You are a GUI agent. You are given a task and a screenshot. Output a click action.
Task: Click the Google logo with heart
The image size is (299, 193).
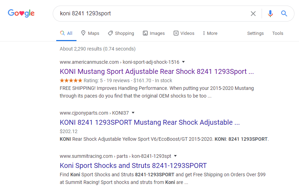[21, 13]
